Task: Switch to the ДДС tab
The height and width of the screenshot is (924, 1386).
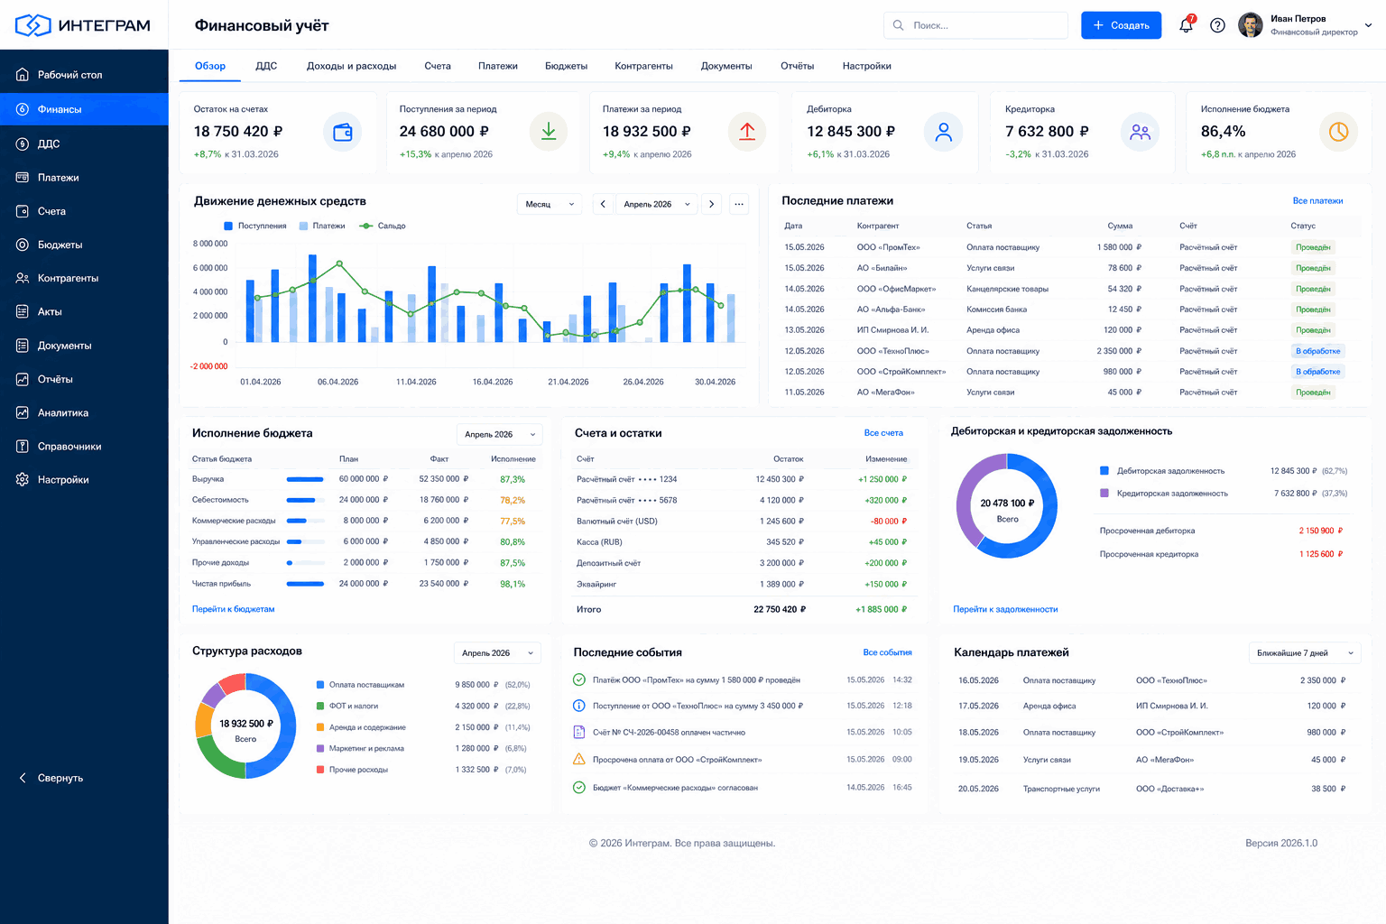Action: pos(266,66)
